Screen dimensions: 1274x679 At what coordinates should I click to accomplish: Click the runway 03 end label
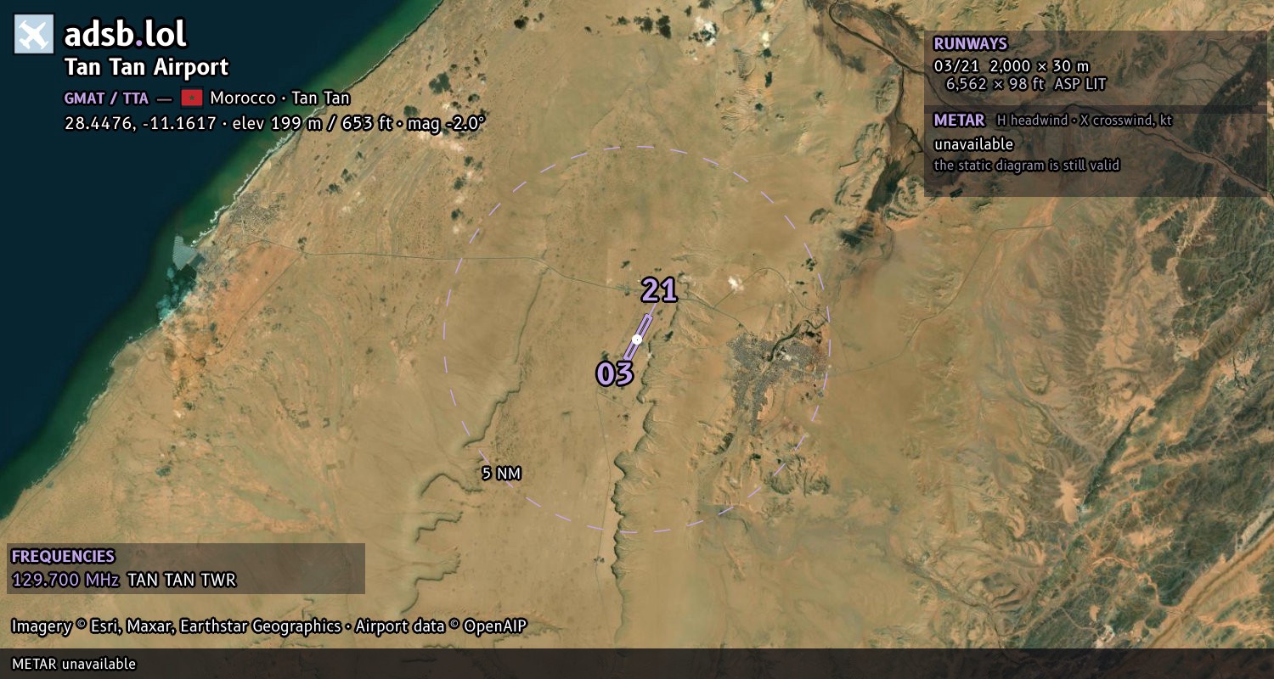click(x=615, y=373)
